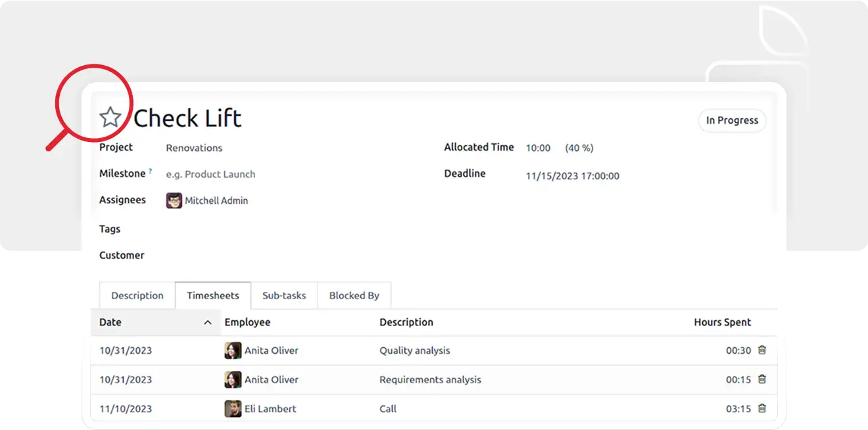This screenshot has width=868, height=430.
Task: Open the Project Renovations field
Action: [194, 148]
